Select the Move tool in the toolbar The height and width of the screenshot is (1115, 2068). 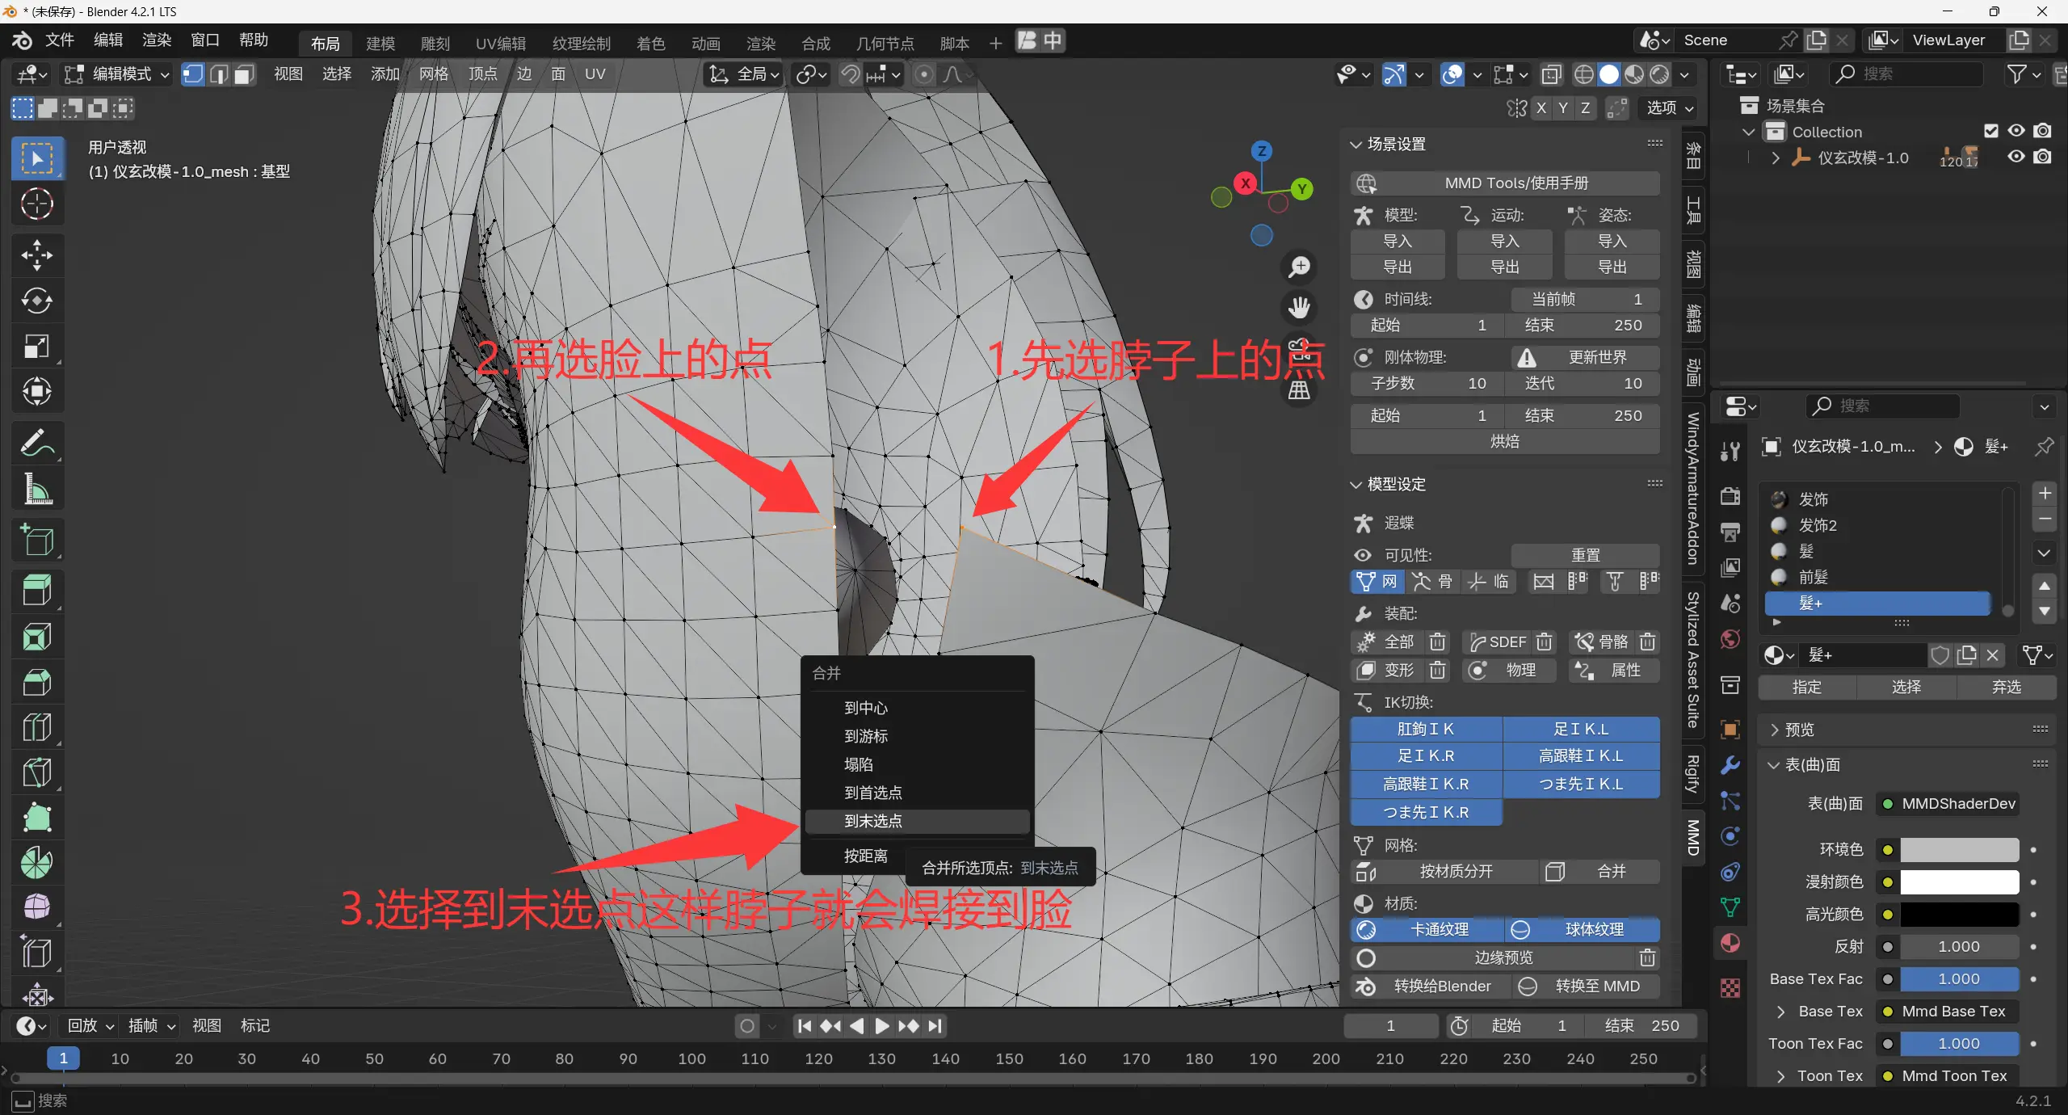(36, 255)
